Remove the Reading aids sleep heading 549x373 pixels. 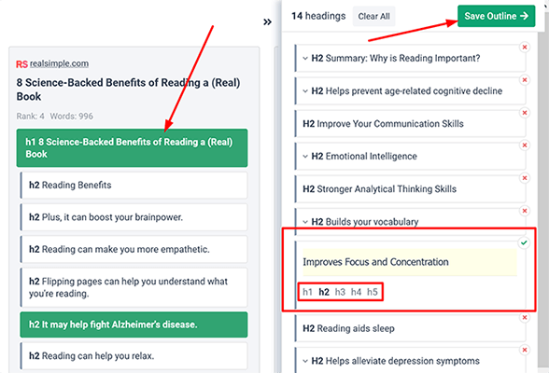[x=525, y=317]
